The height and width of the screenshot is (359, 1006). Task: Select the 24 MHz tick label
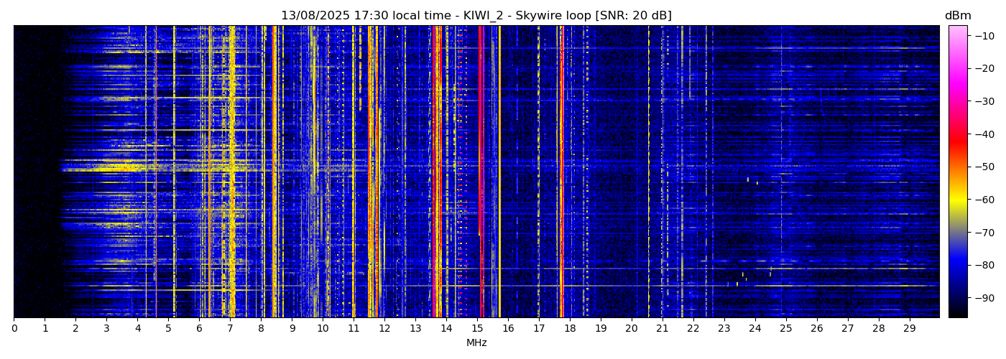click(x=754, y=329)
